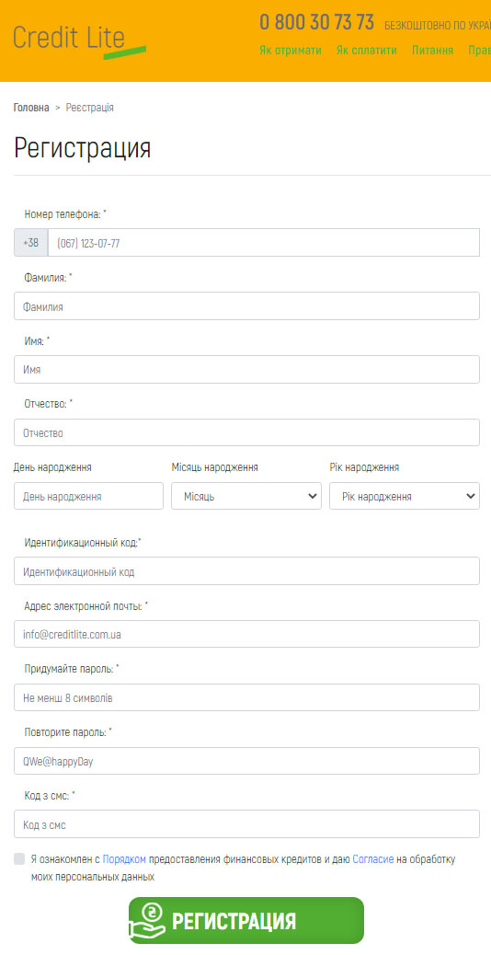Select the Имя input field
The height and width of the screenshot is (955, 491).
[246, 369]
